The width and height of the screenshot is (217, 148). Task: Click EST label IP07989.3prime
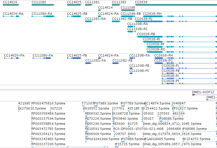pyautogui.click(x=106, y=103)
